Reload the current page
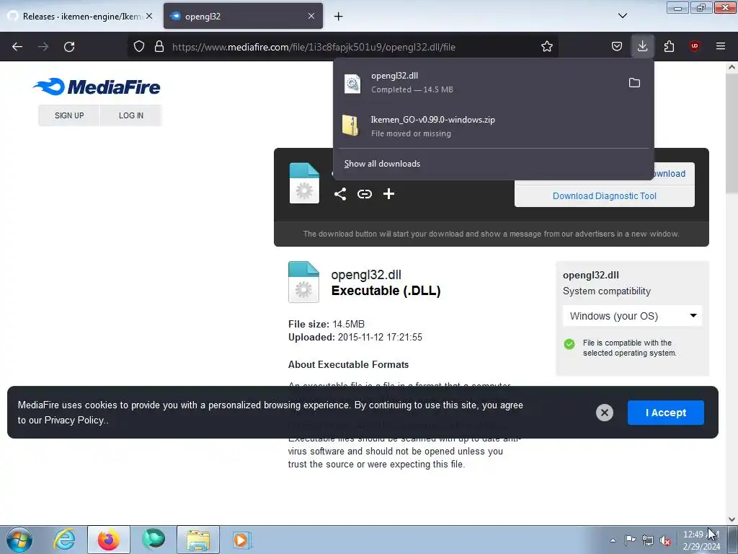 69,47
